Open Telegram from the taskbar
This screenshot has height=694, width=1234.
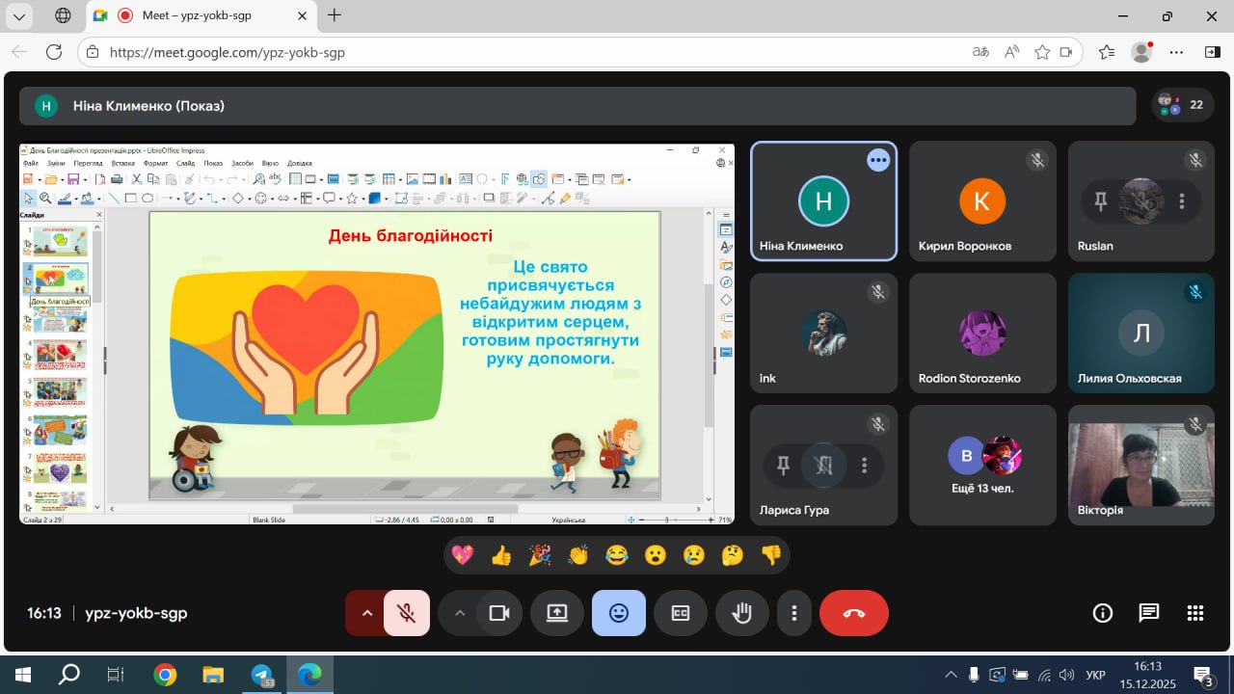(x=261, y=674)
